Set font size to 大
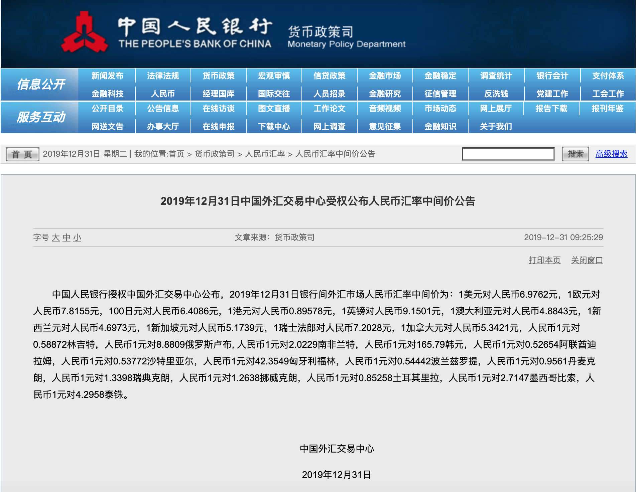636x492 pixels. pyautogui.click(x=56, y=237)
